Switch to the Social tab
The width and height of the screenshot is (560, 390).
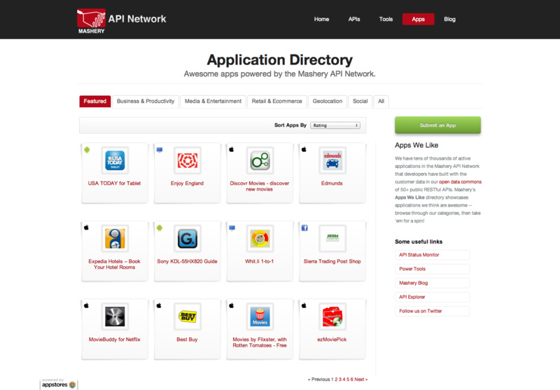[360, 102]
